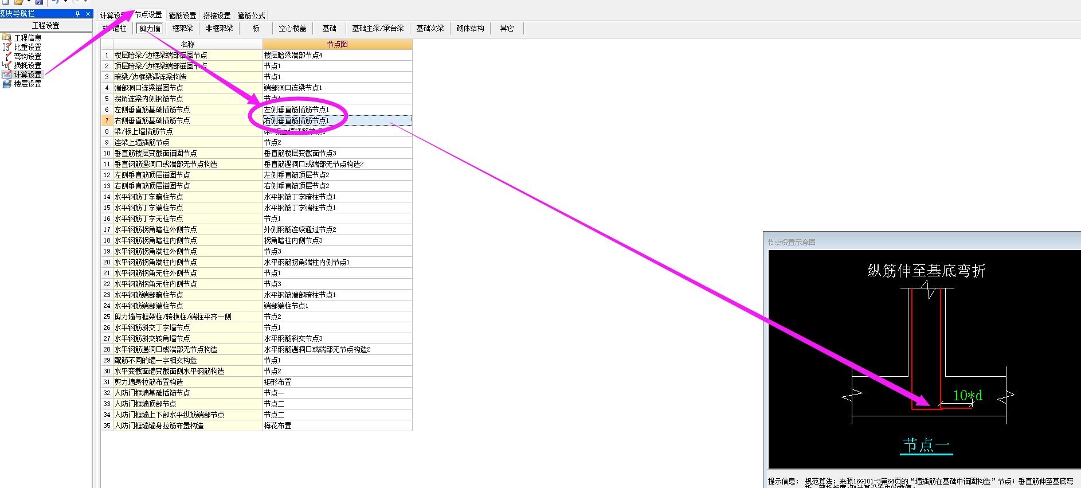1081x488 pixels.
Task: Click the 弯钩设置 hook icon
Action: click(7, 56)
